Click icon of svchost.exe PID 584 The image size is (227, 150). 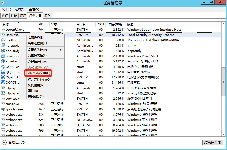[3, 114]
